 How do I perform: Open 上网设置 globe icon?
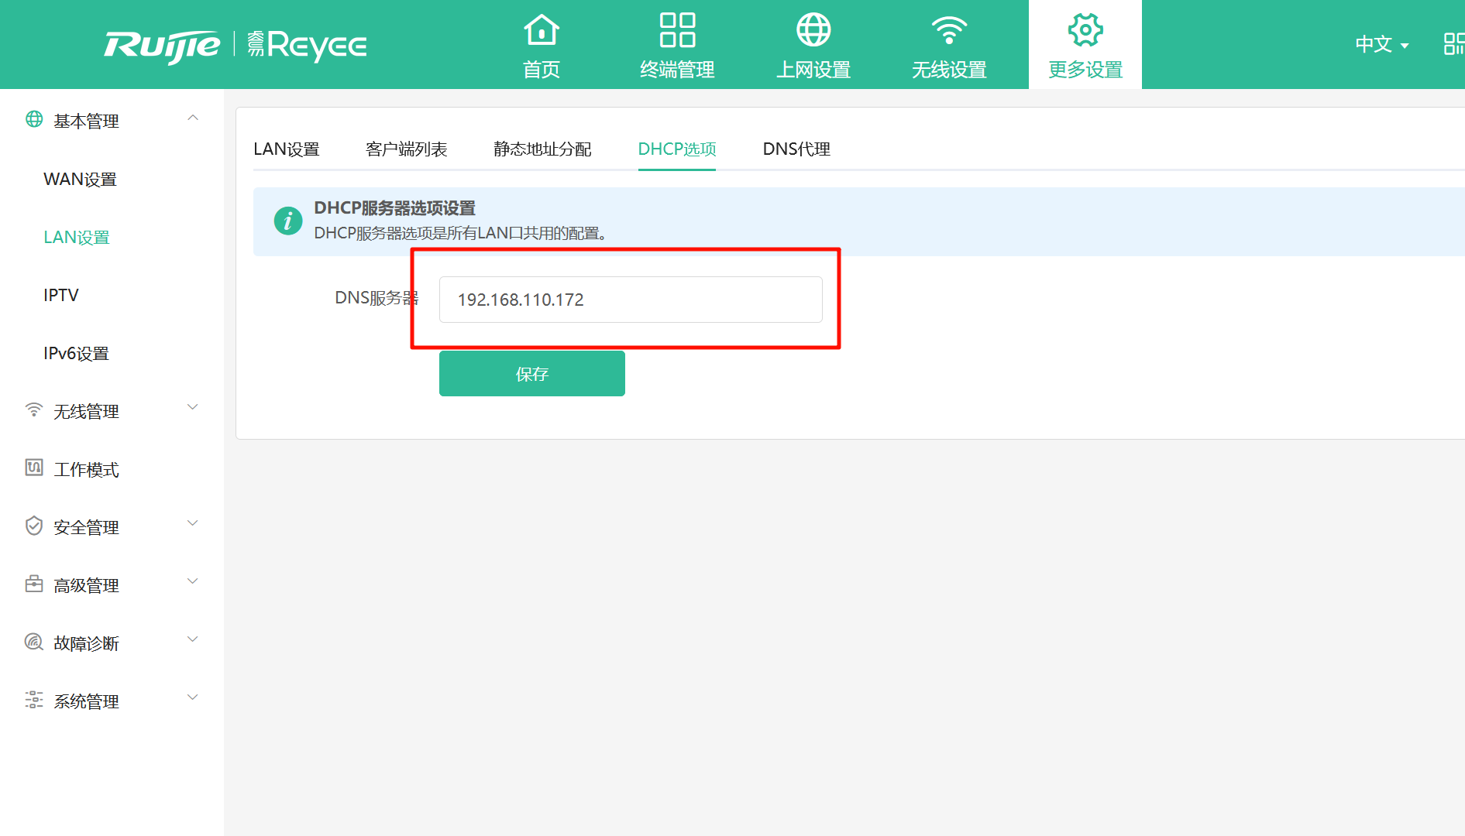(x=813, y=31)
